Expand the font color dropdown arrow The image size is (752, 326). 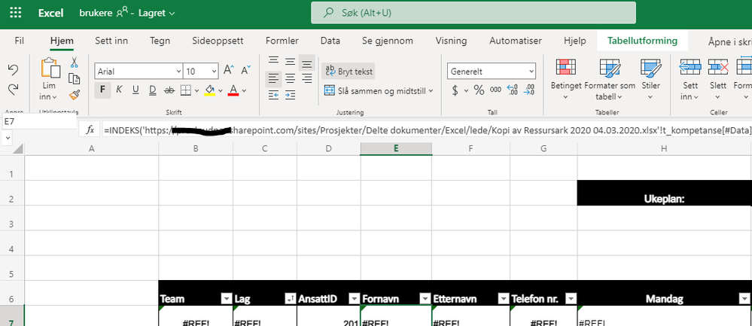244,90
